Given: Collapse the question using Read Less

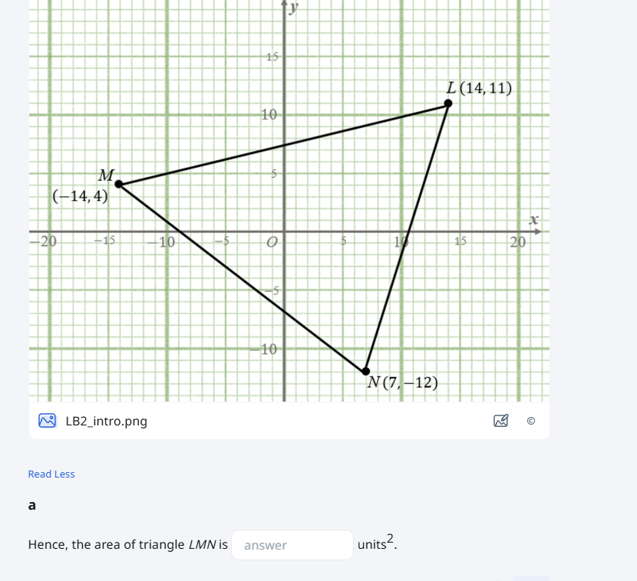Looking at the screenshot, I should click(51, 474).
